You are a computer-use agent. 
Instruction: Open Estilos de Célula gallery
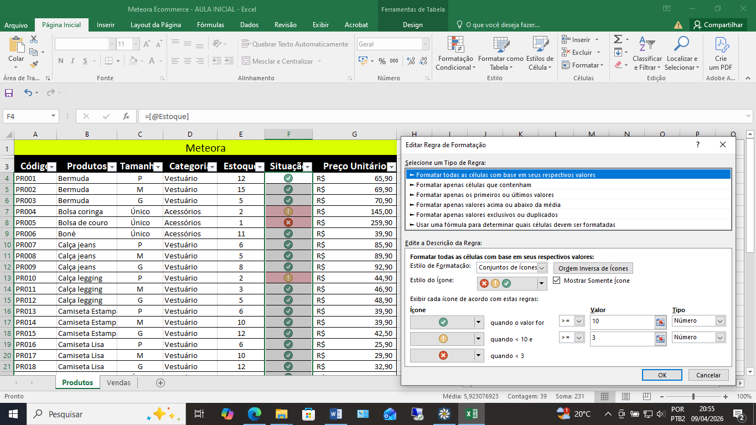pyautogui.click(x=540, y=54)
